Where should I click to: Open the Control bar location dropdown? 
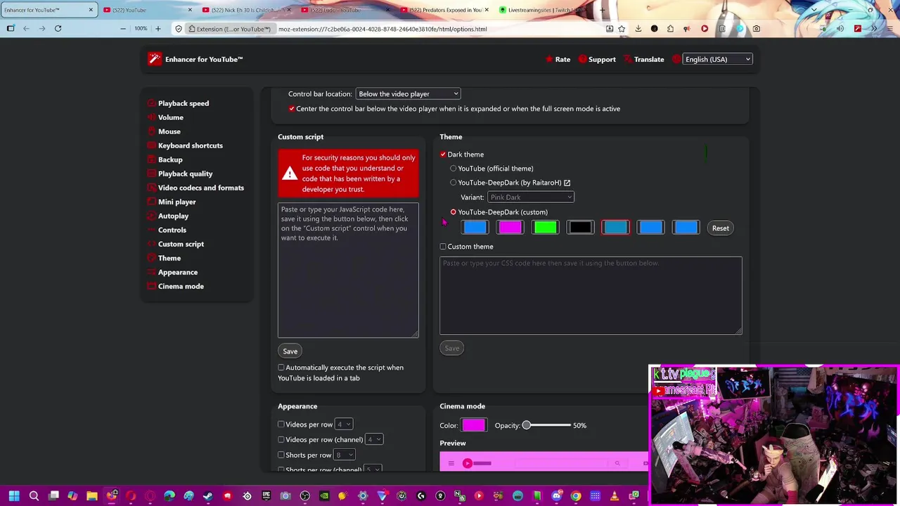[x=408, y=94]
